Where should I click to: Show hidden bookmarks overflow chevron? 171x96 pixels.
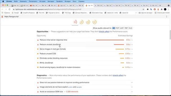coord(136,13)
